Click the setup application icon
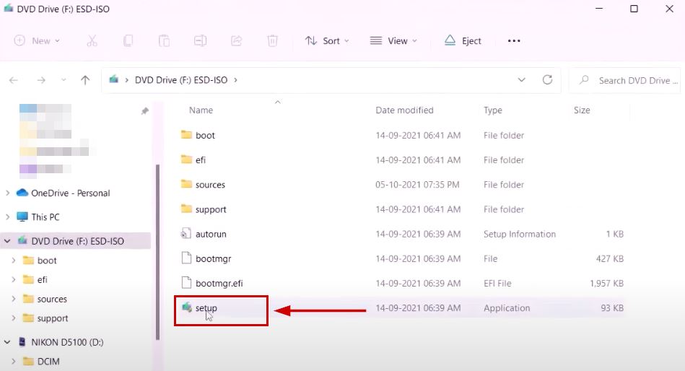Image resolution: width=685 pixels, height=371 pixels. tap(187, 307)
